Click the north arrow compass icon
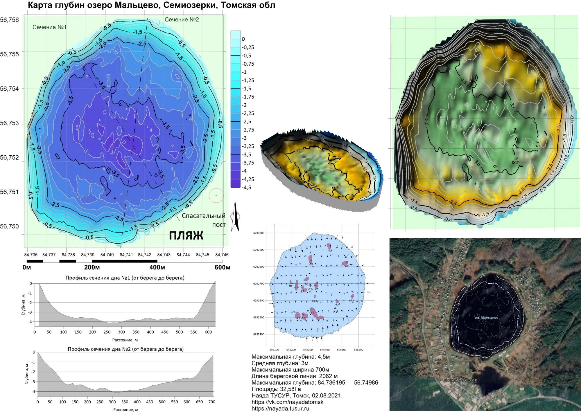This screenshot has height=412, width=581. click(x=235, y=216)
